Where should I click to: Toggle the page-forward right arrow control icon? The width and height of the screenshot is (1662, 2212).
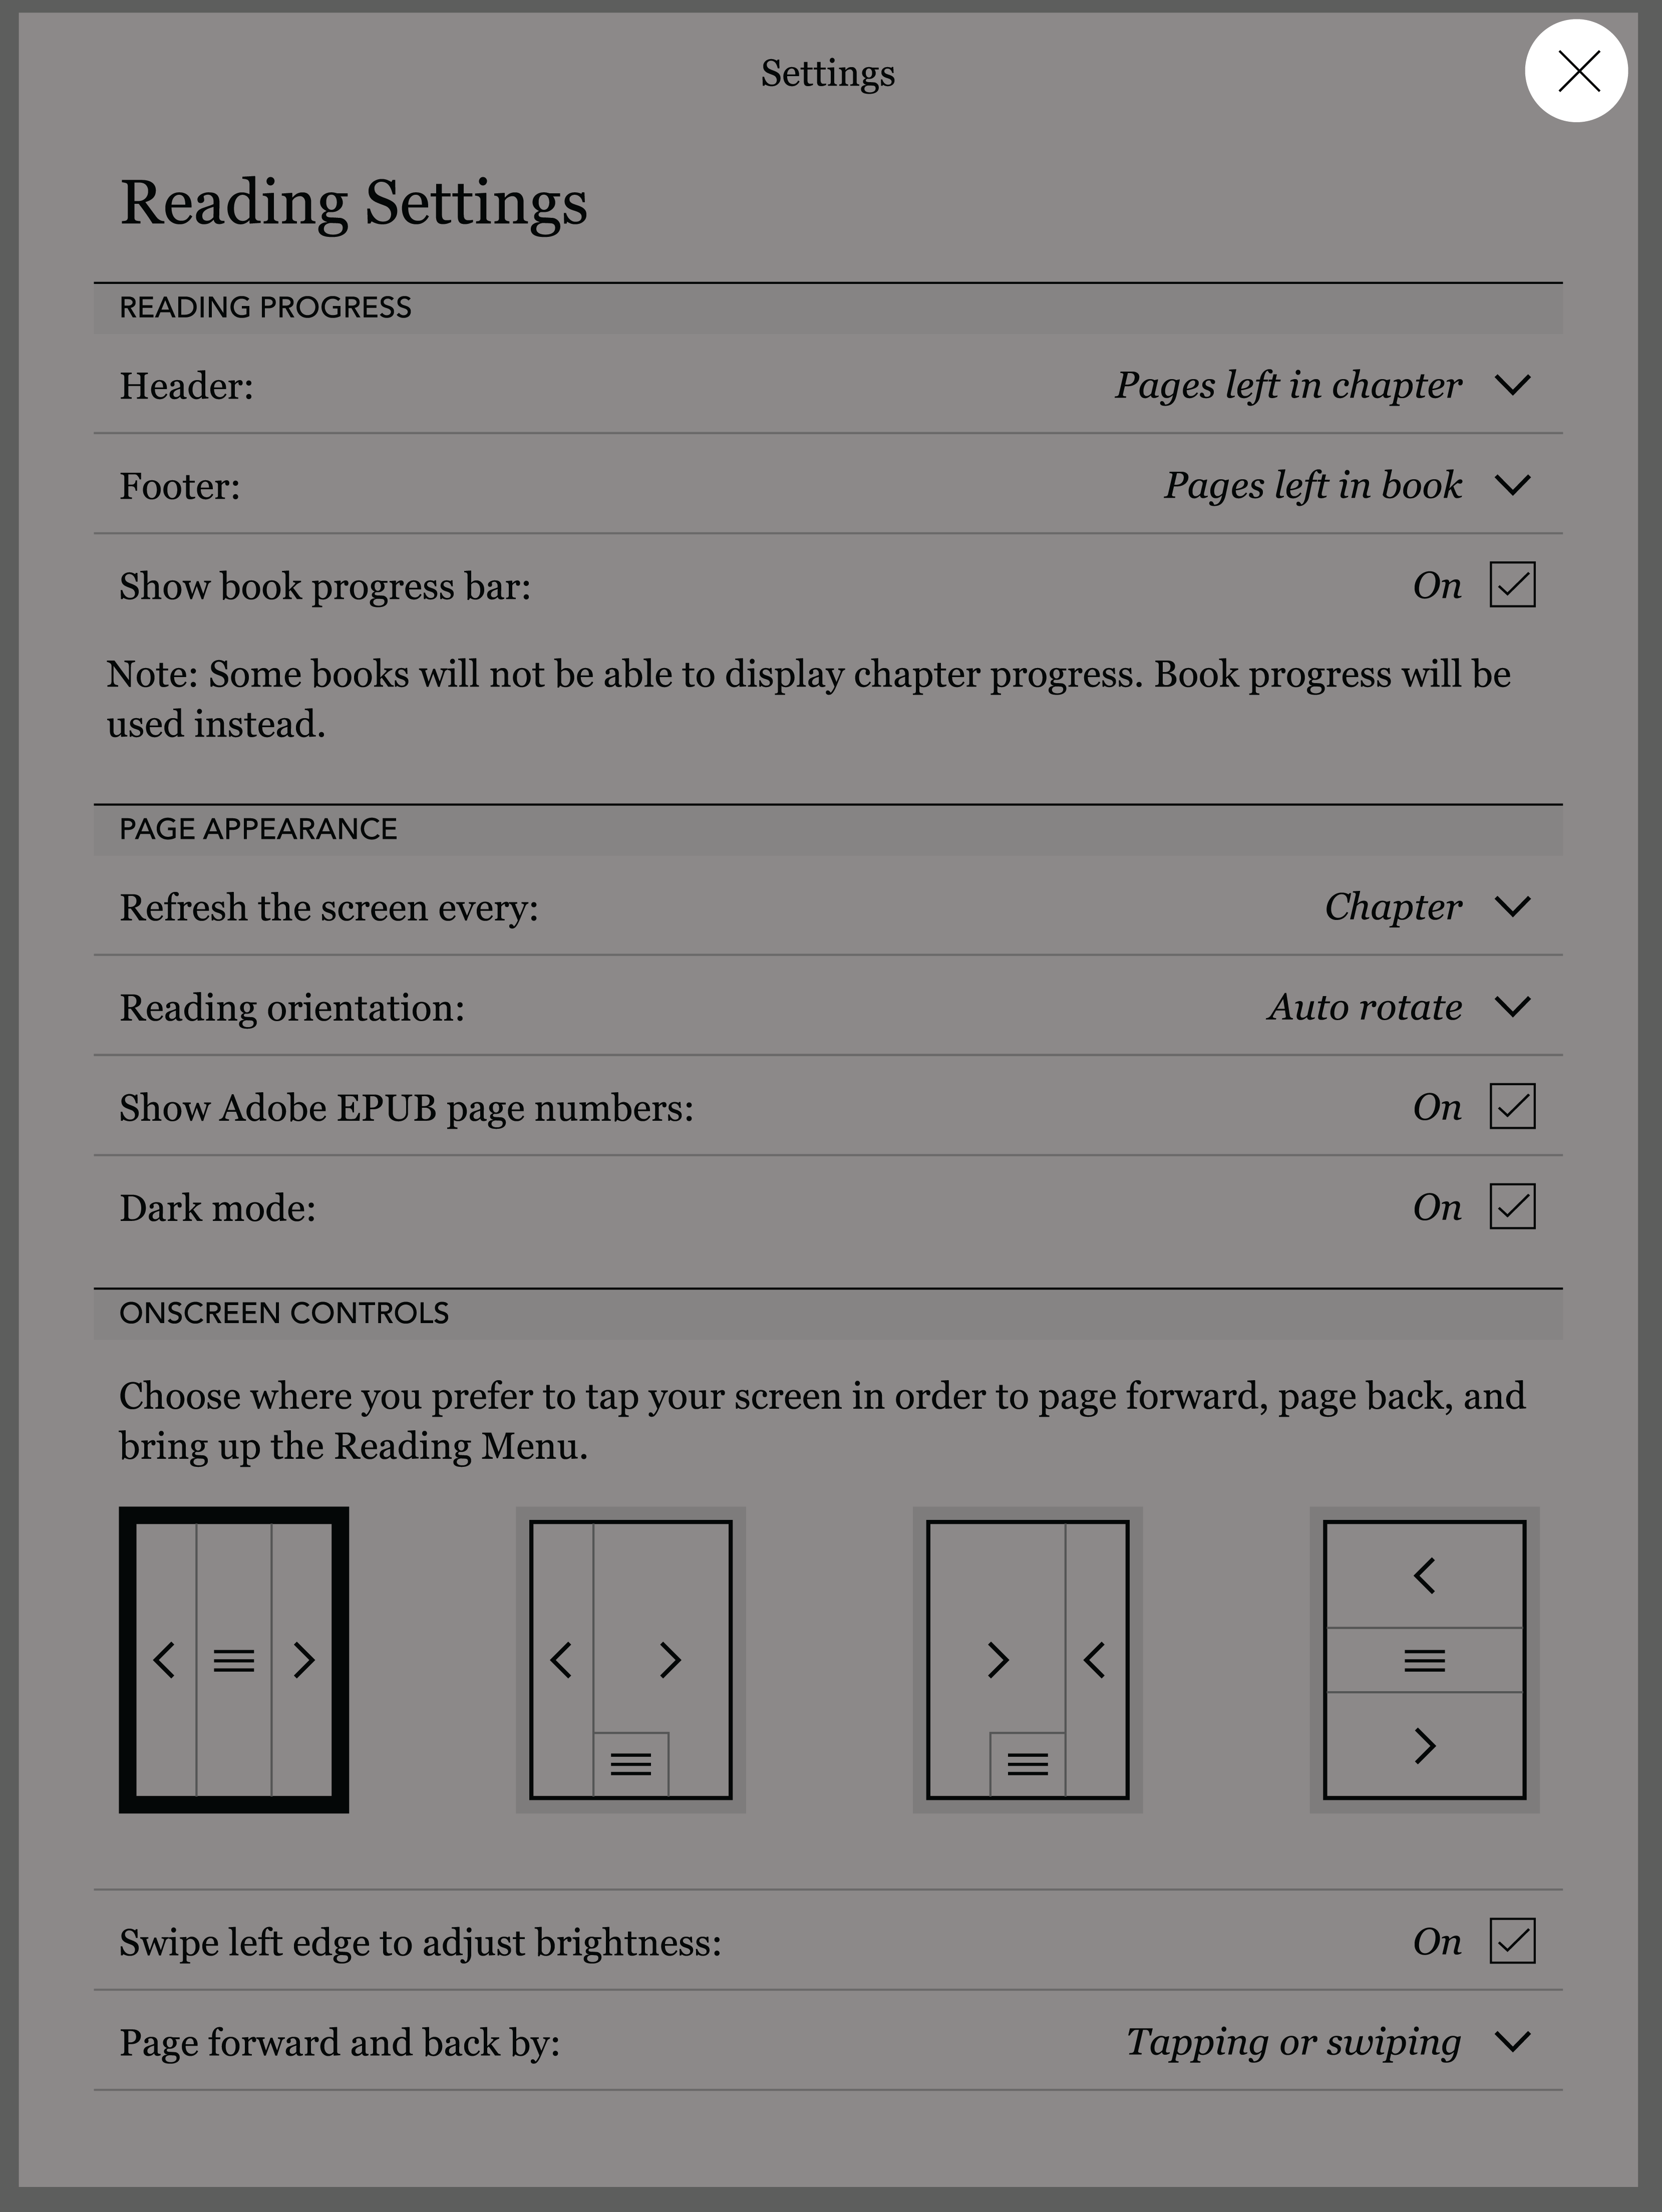pyautogui.click(x=304, y=1659)
